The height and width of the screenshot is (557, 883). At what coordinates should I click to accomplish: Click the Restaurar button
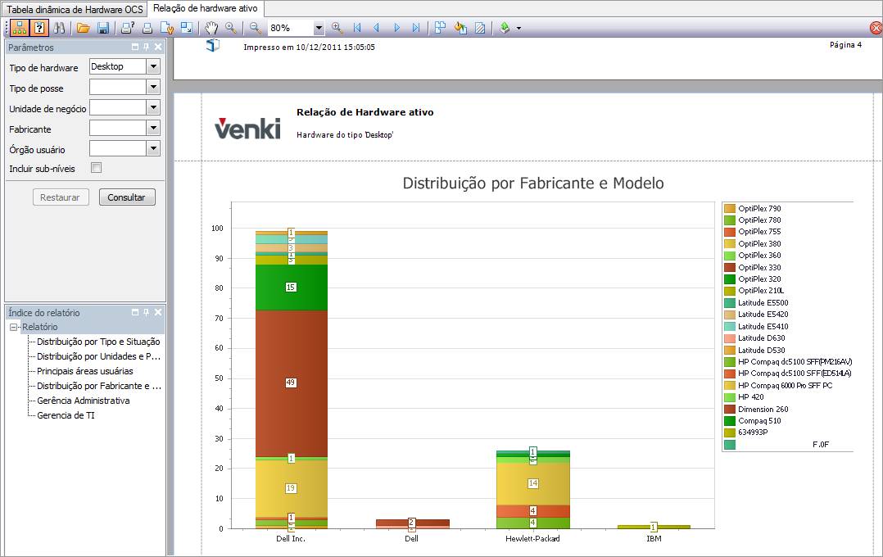coord(61,197)
